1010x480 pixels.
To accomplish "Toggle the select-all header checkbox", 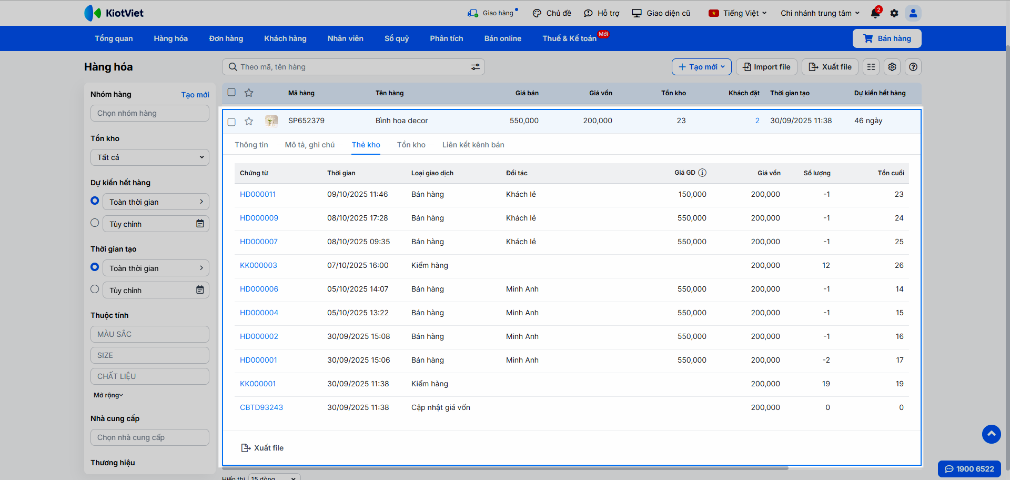I will (231, 93).
